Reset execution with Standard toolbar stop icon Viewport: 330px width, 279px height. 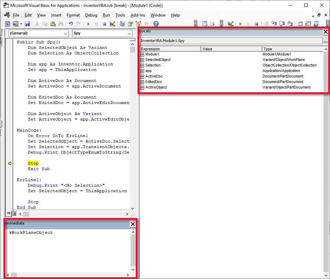(104, 24)
